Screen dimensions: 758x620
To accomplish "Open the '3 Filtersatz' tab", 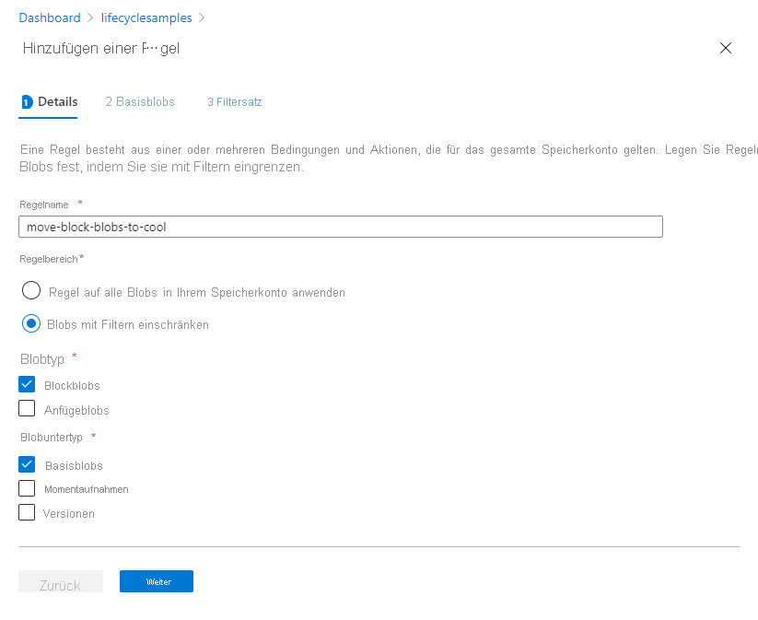I will click(x=234, y=101).
